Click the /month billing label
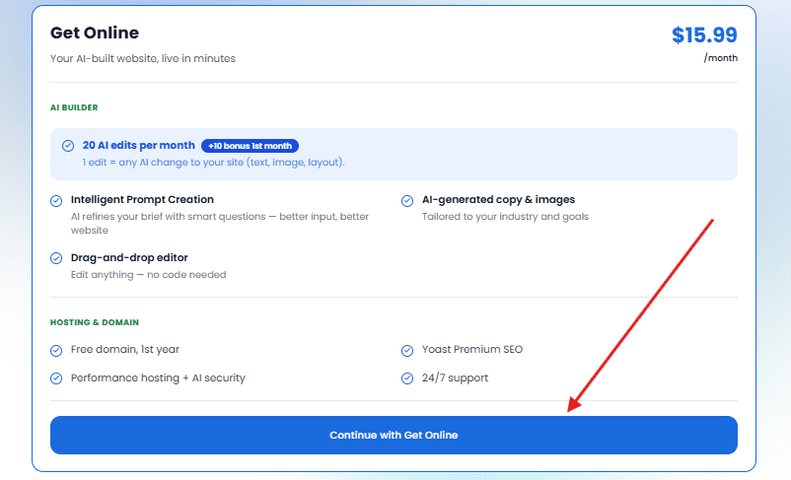Screen dimensions: 791x480 coord(720,58)
